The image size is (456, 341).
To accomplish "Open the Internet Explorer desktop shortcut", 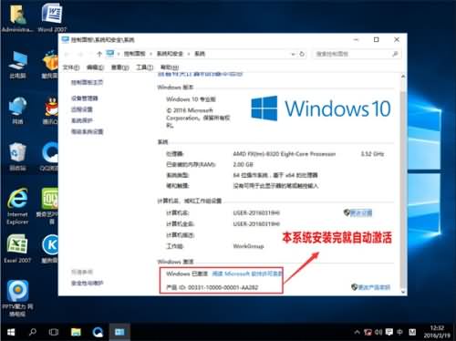I will [x=17, y=206].
